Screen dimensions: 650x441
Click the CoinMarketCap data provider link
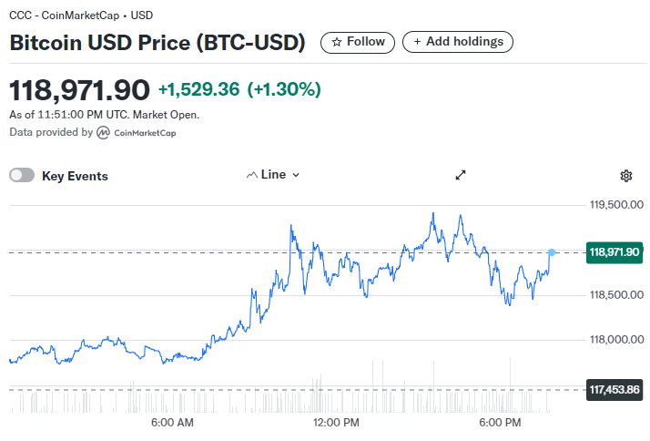[137, 133]
